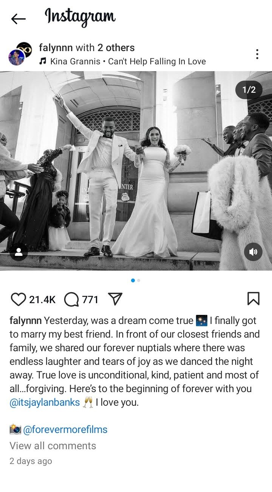Open the @itsjaylanbanks mention
This screenshot has width=272, height=492.
point(45,402)
